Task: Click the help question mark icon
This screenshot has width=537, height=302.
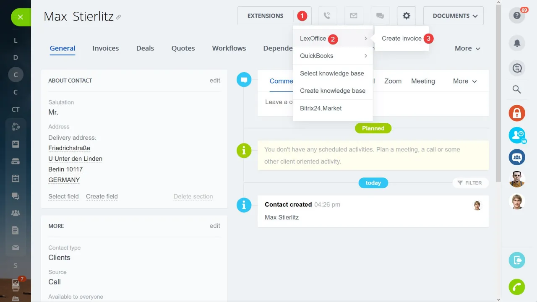Action: (517, 16)
